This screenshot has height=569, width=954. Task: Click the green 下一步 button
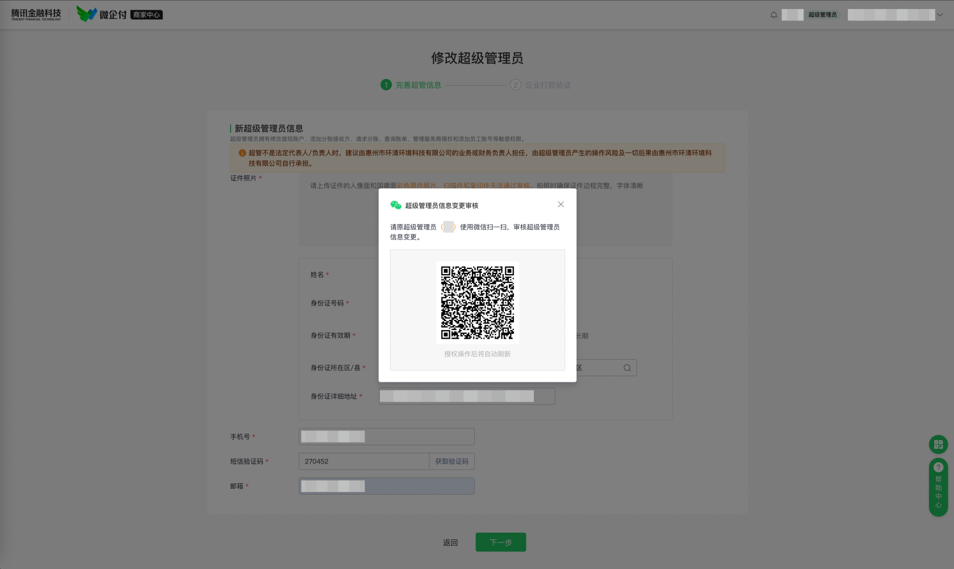(501, 542)
